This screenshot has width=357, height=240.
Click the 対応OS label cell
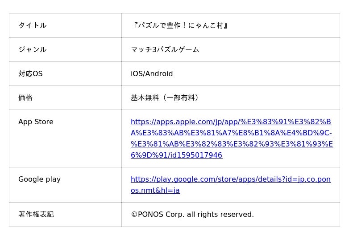[30, 74]
